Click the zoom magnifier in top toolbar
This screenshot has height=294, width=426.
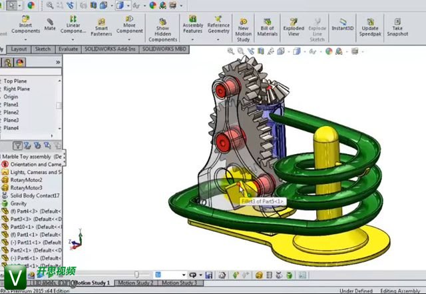[x=50, y=5]
